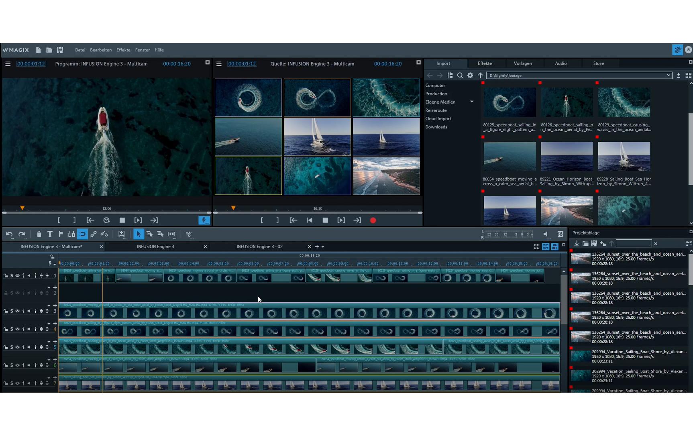Set a marker with the flag icon
This screenshot has height=436, width=693.
point(61,234)
